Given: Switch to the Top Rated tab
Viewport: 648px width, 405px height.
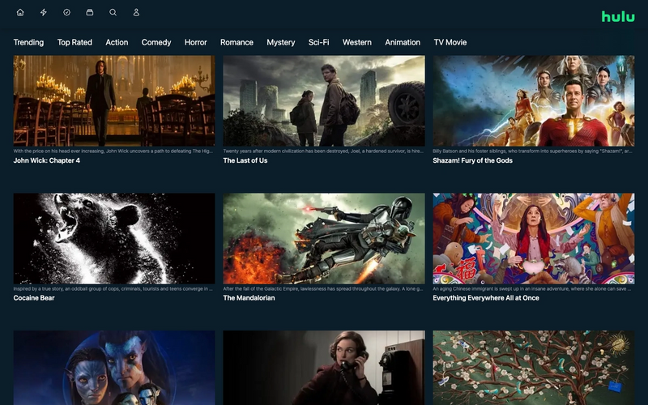Looking at the screenshot, I should click(75, 42).
